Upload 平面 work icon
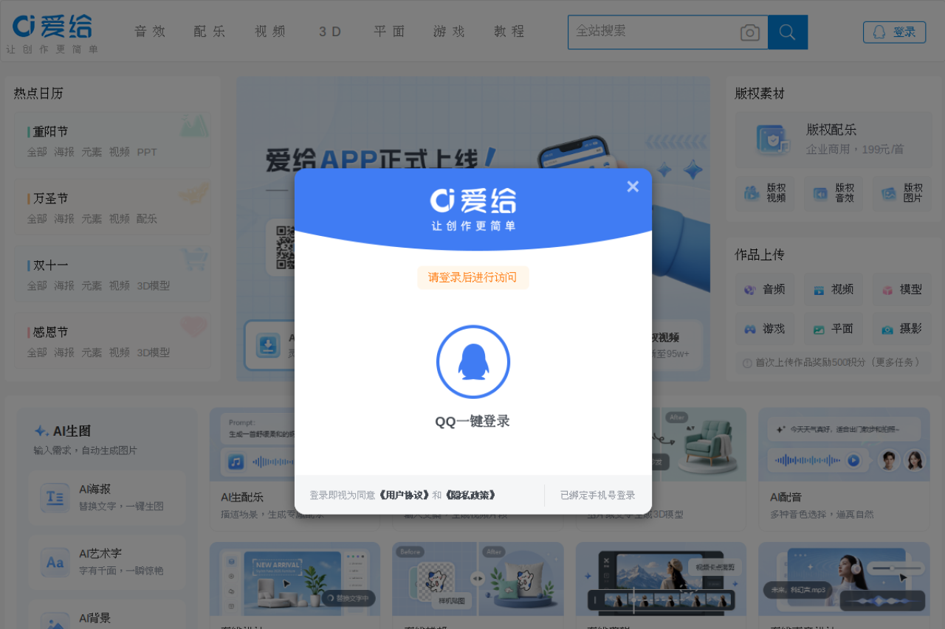The height and width of the screenshot is (629, 945). tap(819, 330)
